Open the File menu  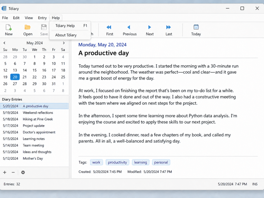[5, 18]
